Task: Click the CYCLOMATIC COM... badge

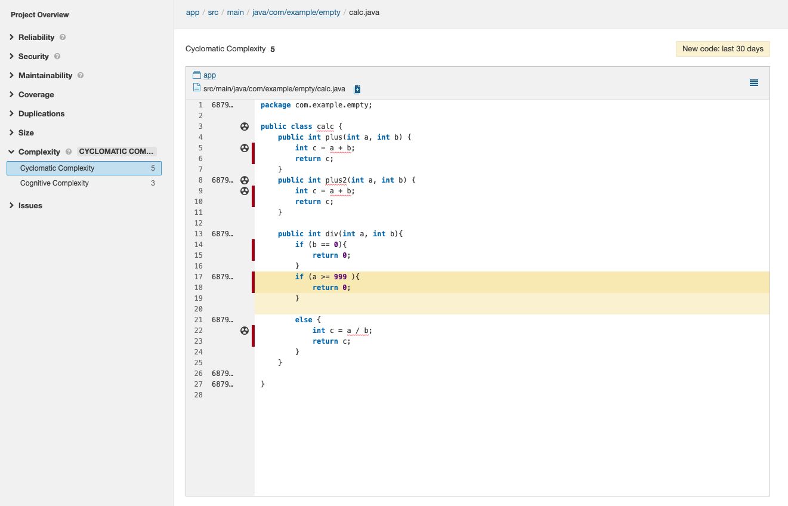Action: coord(117,152)
